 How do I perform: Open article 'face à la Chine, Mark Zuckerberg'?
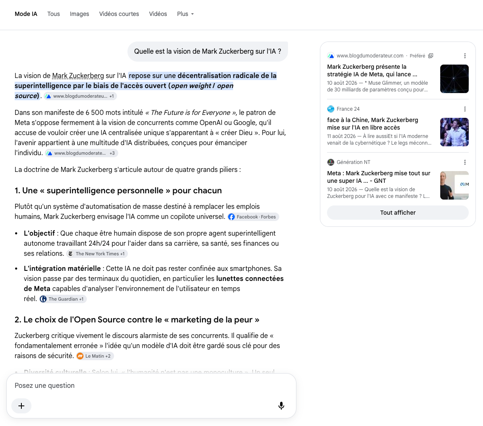click(x=373, y=124)
